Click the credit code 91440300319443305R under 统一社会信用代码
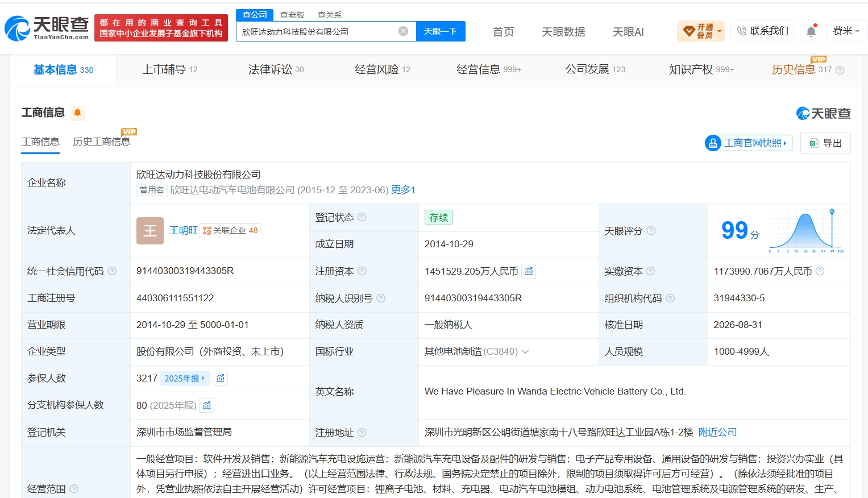868x498 pixels. click(185, 271)
